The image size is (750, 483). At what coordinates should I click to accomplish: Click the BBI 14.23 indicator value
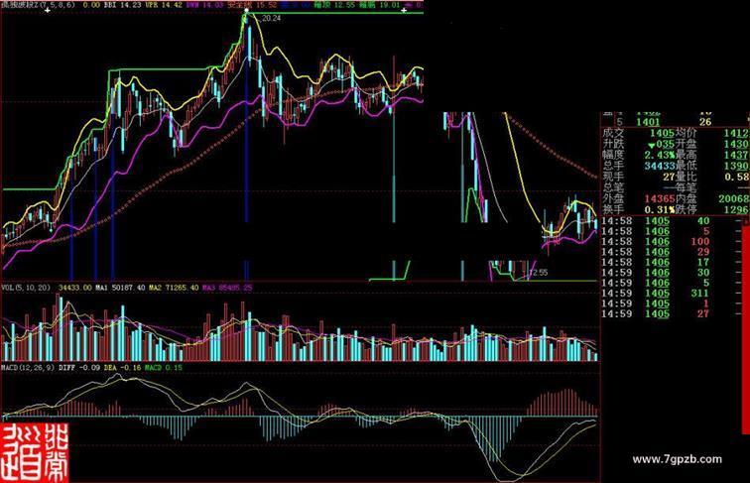[122, 5]
